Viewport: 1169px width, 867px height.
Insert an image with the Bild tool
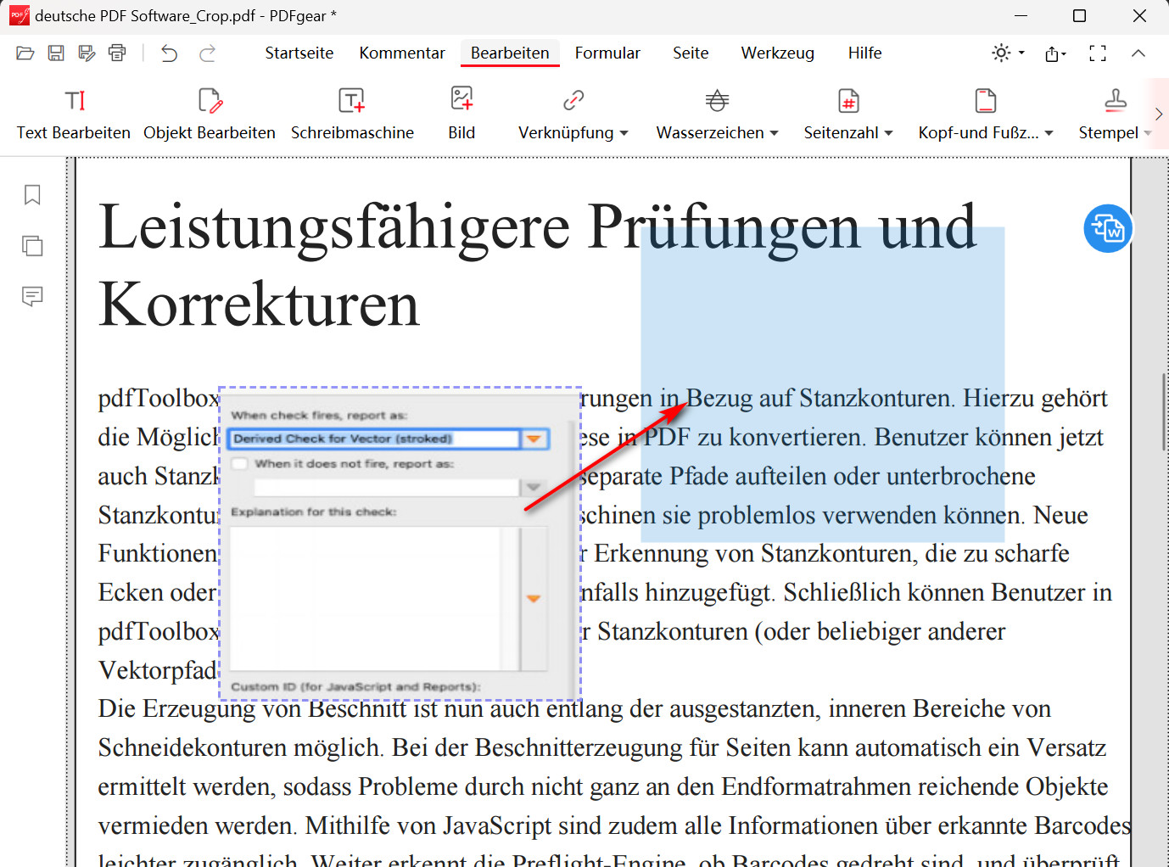pyautogui.click(x=461, y=112)
